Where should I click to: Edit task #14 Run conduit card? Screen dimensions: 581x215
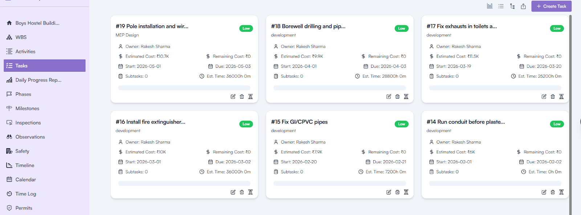pyautogui.click(x=544, y=192)
